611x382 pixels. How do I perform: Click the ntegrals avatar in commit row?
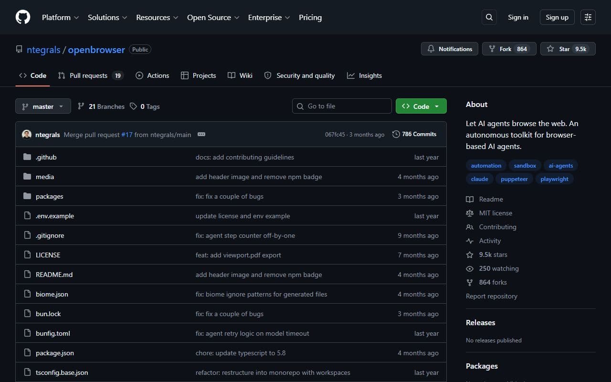[27, 135]
